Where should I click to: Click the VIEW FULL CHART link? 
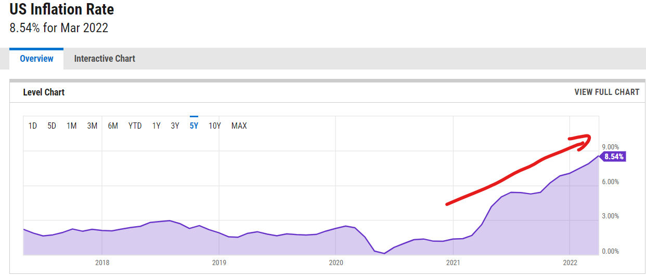tap(606, 92)
